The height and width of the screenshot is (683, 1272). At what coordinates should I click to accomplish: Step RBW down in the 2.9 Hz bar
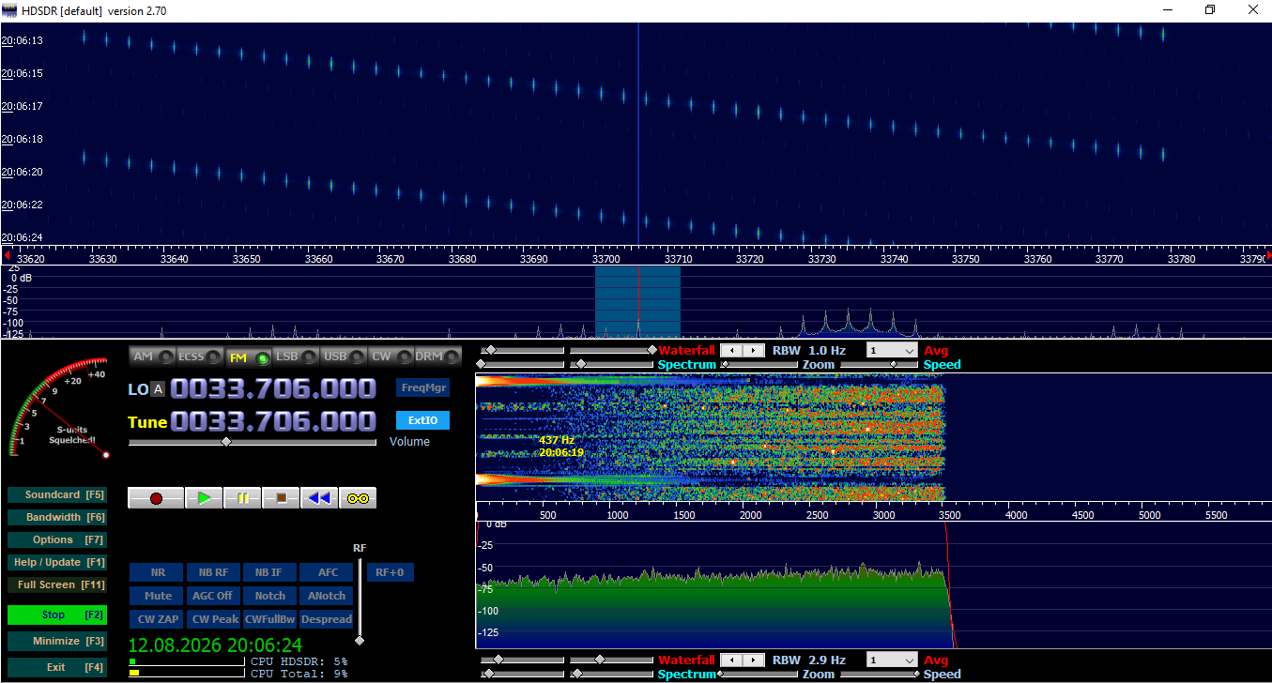pos(730,660)
